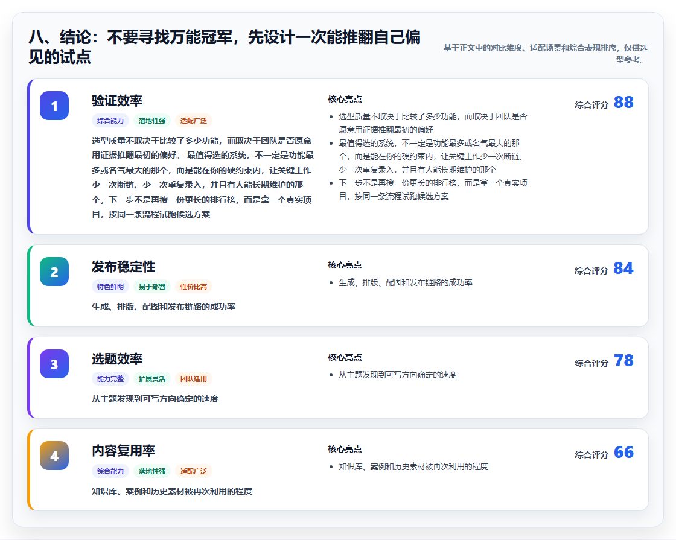This screenshot has width=676, height=540.
Task: Click the score 84
Action: (623, 268)
